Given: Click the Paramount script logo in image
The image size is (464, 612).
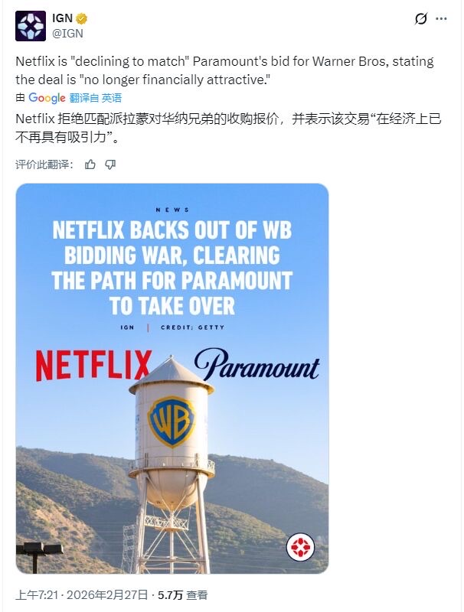Looking at the screenshot, I should pyautogui.click(x=257, y=365).
